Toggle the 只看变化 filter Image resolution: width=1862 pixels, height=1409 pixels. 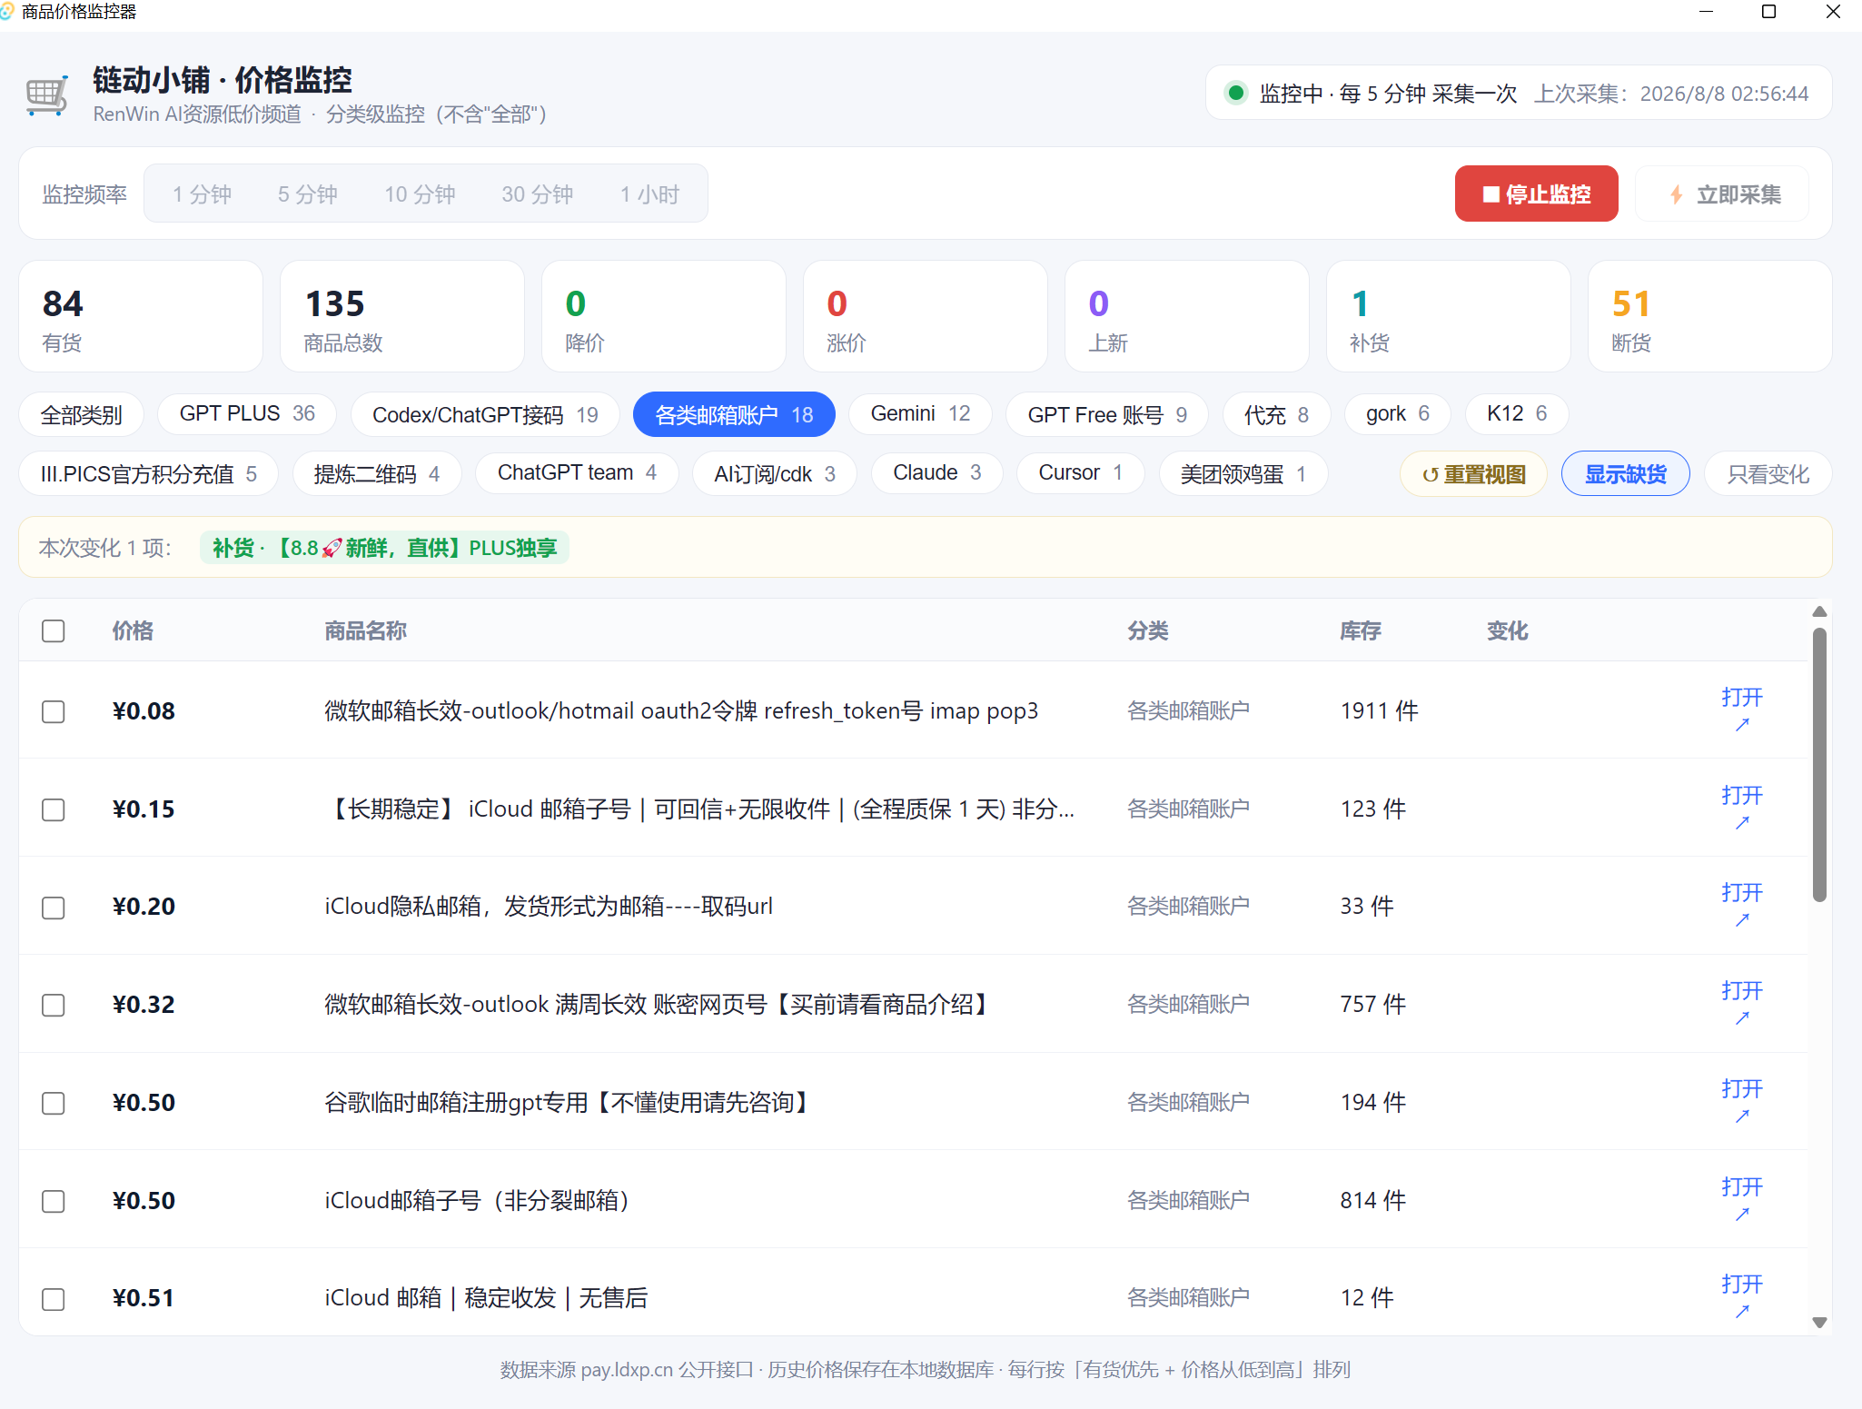(x=1768, y=474)
